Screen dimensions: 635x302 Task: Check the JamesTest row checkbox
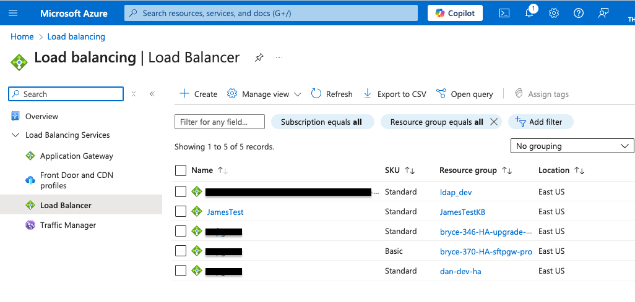(x=181, y=211)
